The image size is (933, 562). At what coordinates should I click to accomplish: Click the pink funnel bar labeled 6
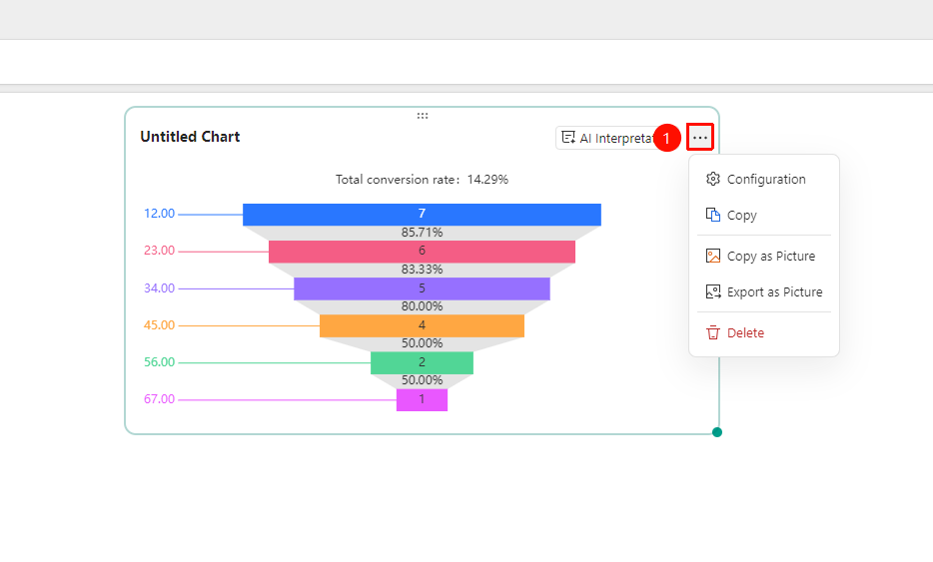pyautogui.click(x=422, y=251)
